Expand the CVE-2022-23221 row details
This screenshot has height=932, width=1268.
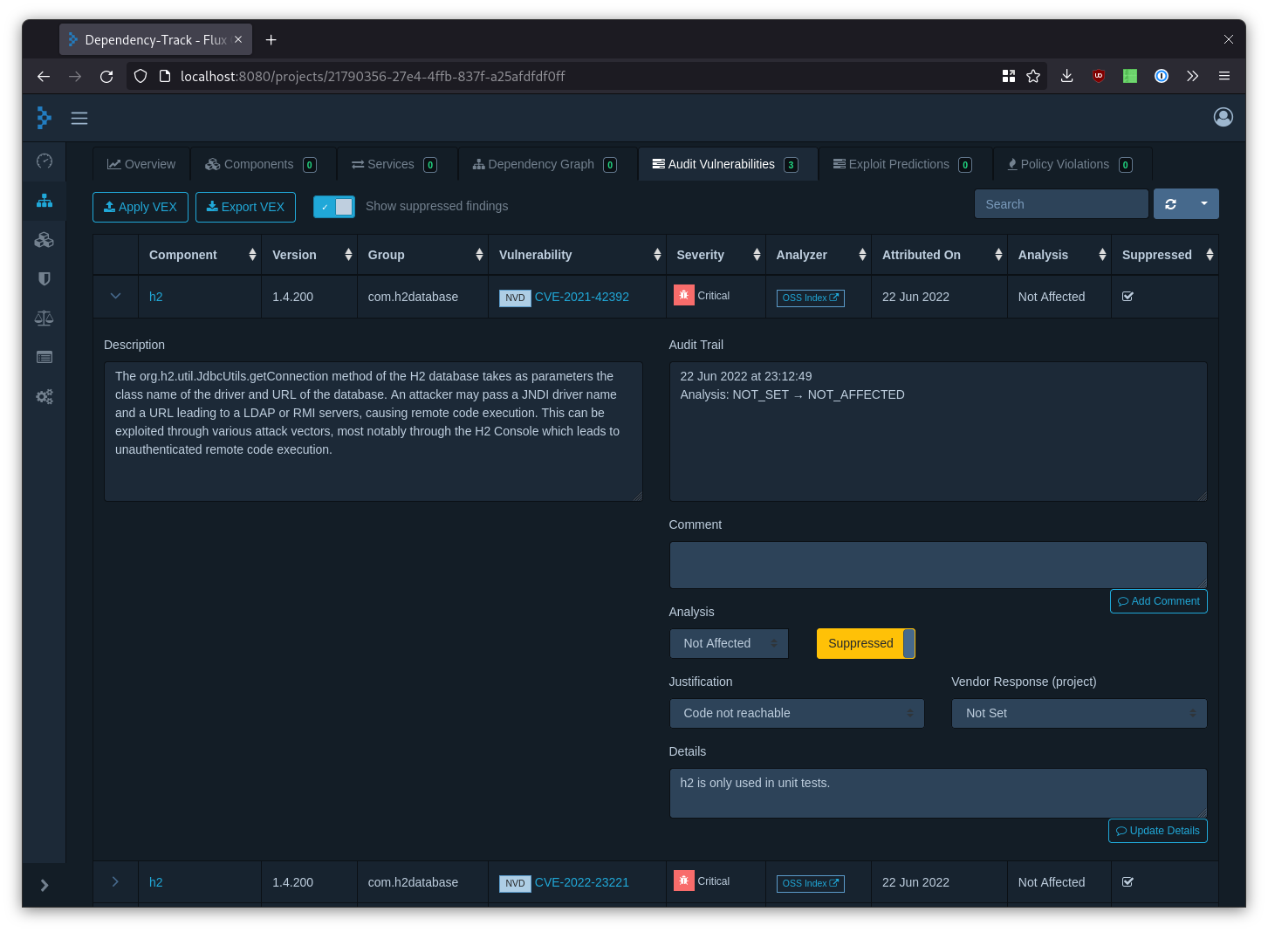click(x=115, y=882)
